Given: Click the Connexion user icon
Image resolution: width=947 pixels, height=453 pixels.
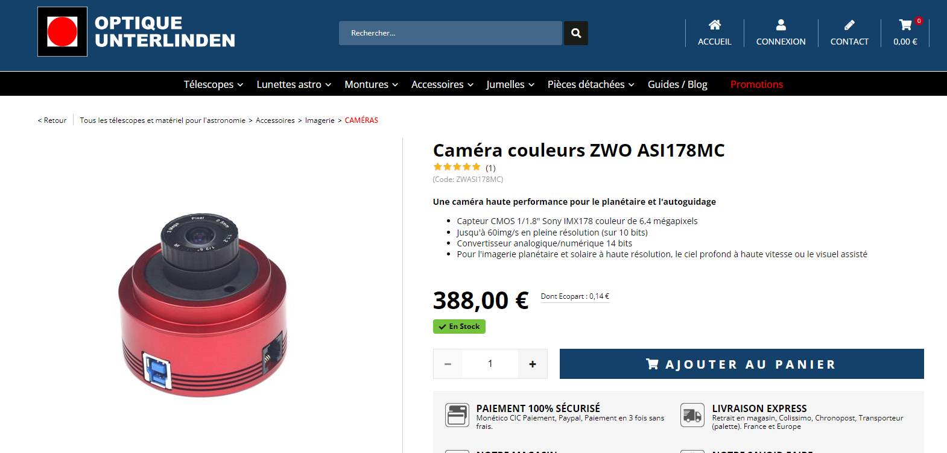Looking at the screenshot, I should (x=781, y=25).
